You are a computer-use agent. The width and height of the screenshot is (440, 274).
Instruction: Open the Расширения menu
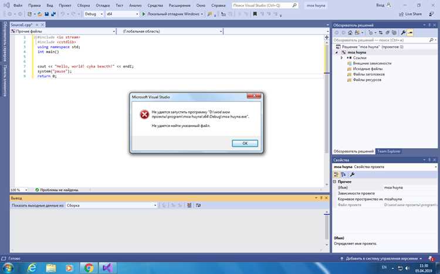click(180, 5)
